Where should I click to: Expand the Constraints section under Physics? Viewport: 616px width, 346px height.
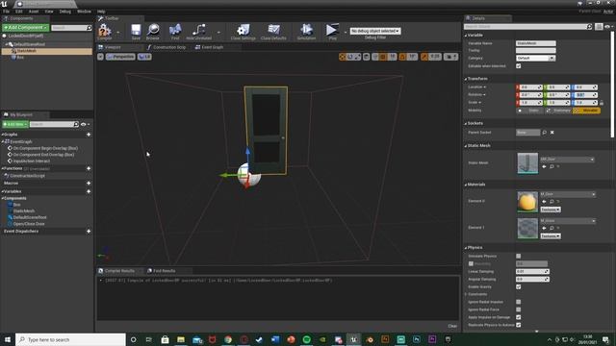pos(466,294)
